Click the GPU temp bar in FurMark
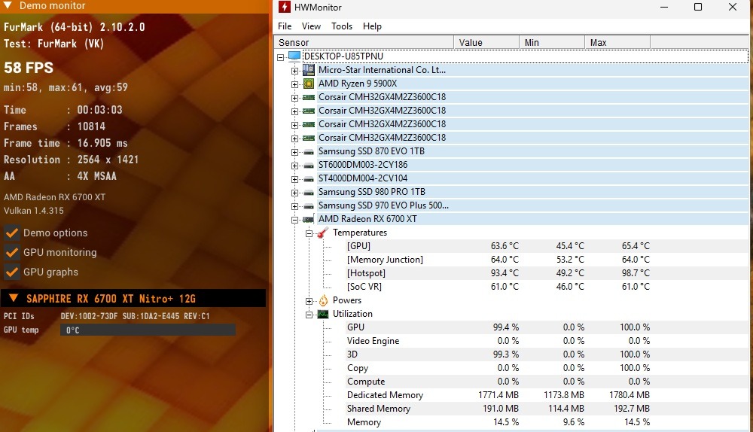 click(148, 330)
